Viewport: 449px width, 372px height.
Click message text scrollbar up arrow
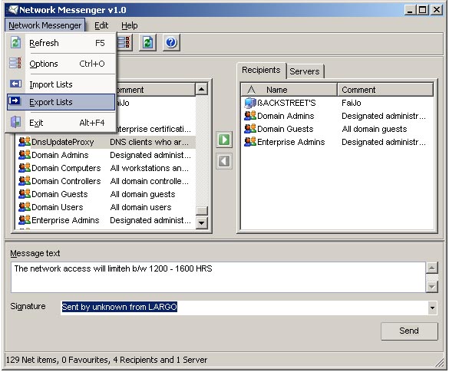point(432,268)
